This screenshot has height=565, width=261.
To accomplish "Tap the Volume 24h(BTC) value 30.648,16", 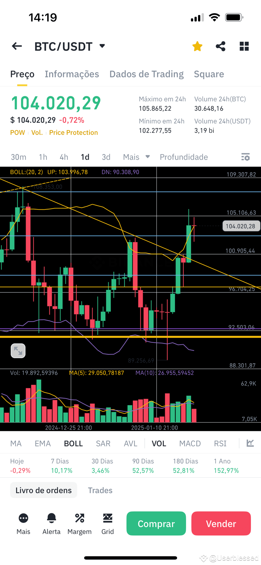I will point(209,108).
